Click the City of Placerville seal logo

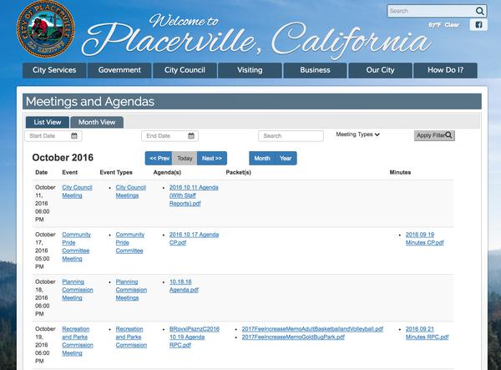coord(46,29)
